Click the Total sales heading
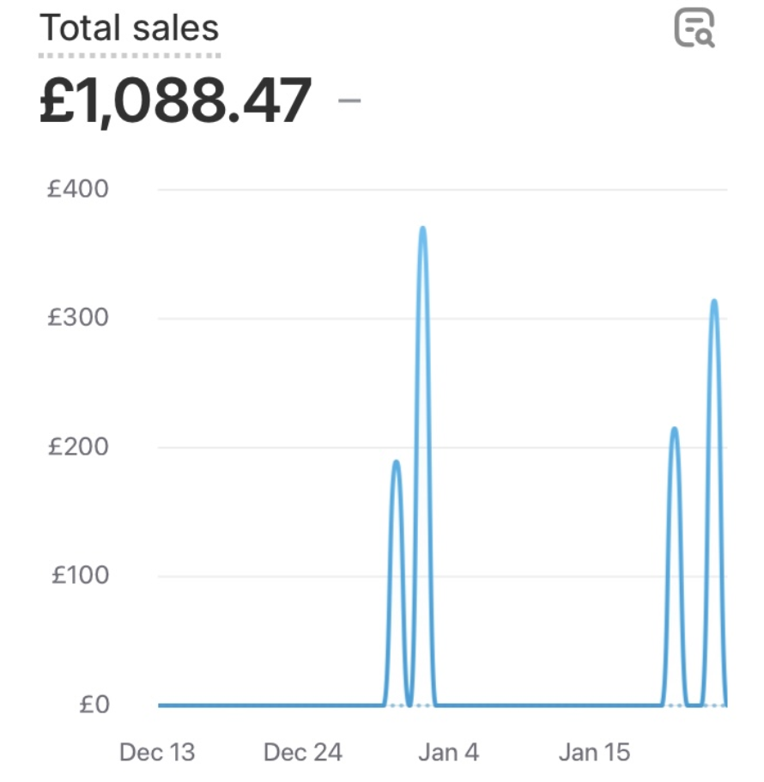 click(x=129, y=27)
